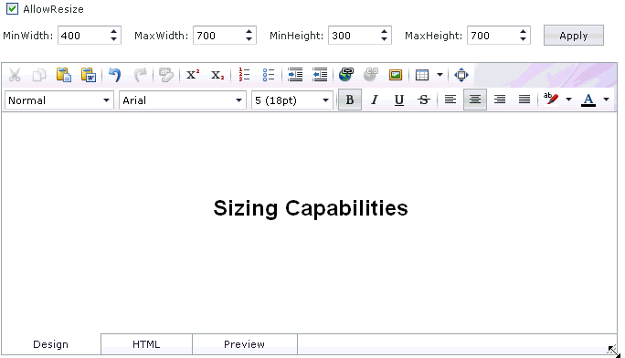Apply superscript formatting
The image size is (625, 358).
coord(193,75)
